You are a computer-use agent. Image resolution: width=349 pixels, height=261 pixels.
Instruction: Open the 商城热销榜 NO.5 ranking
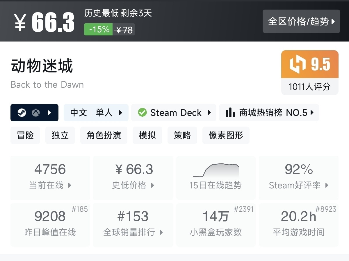[x=269, y=113]
